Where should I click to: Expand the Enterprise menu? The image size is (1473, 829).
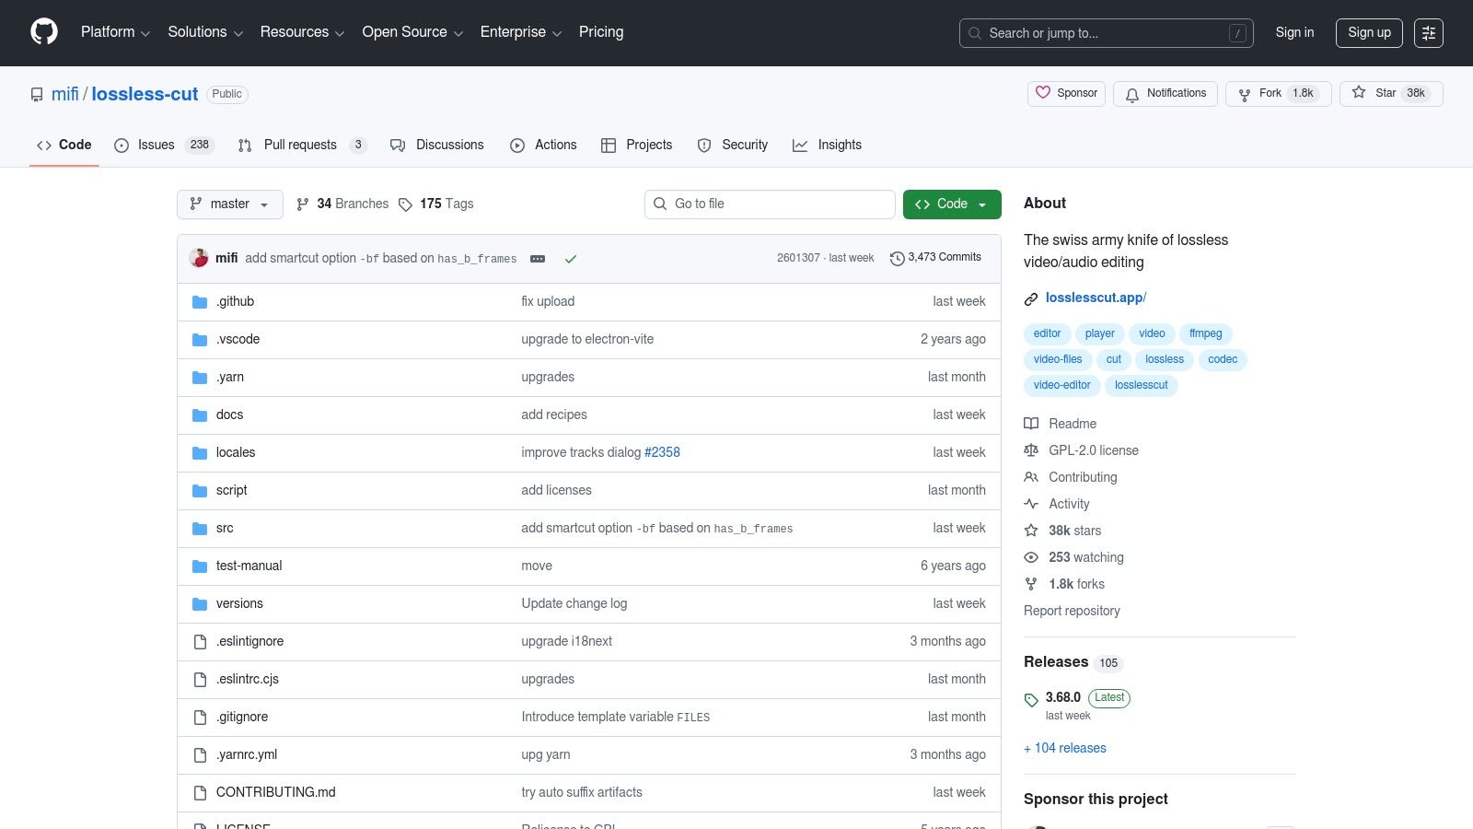click(521, 32)
